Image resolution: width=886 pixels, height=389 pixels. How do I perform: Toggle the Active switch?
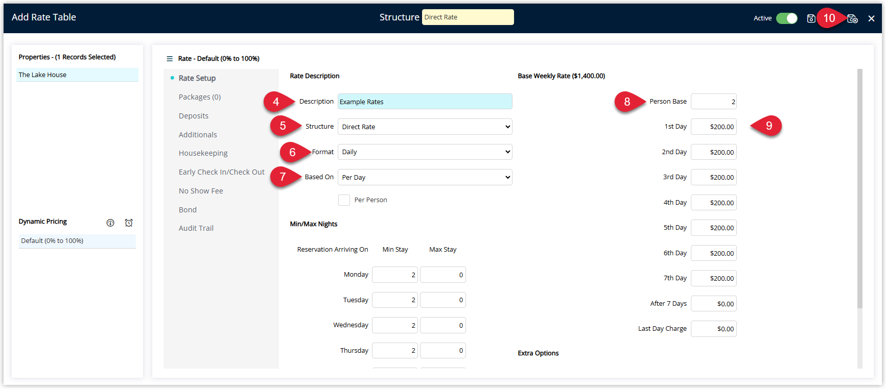point(787,18)
